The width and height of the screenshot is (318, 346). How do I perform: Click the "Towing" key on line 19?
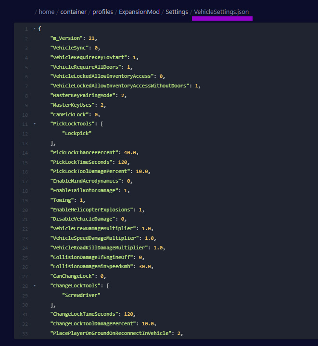(x=62, y=200)
